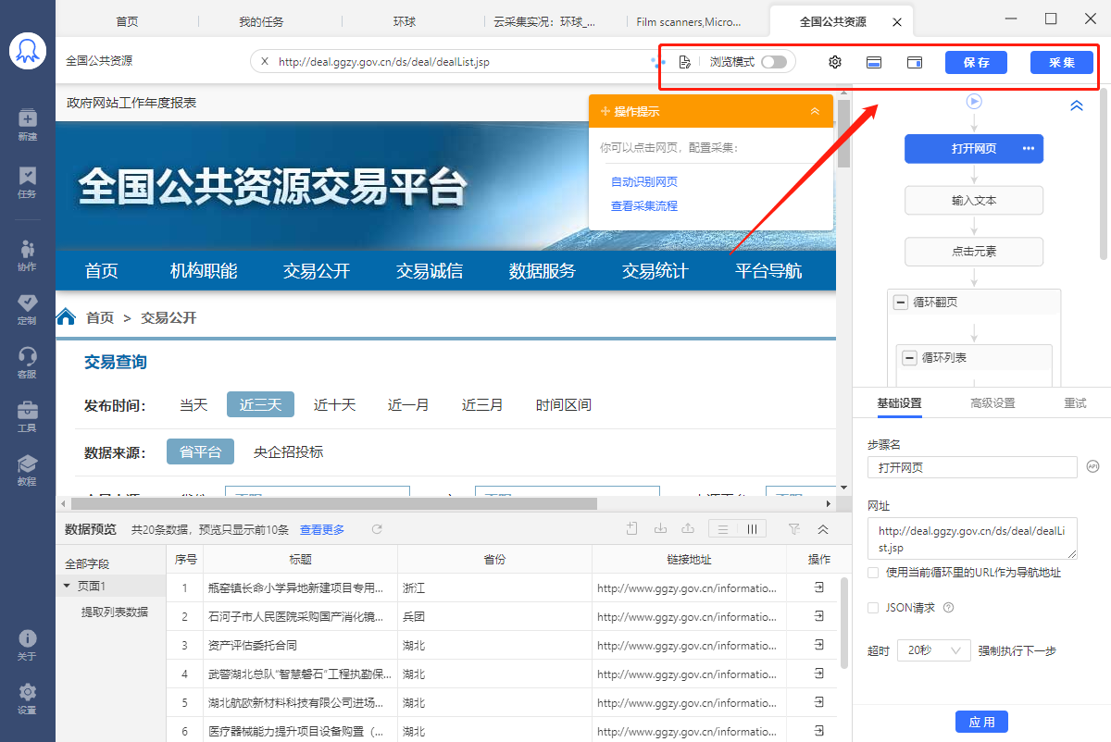Click the 自动识别网页 link
1111x742 pixels.
pos(644,181)
